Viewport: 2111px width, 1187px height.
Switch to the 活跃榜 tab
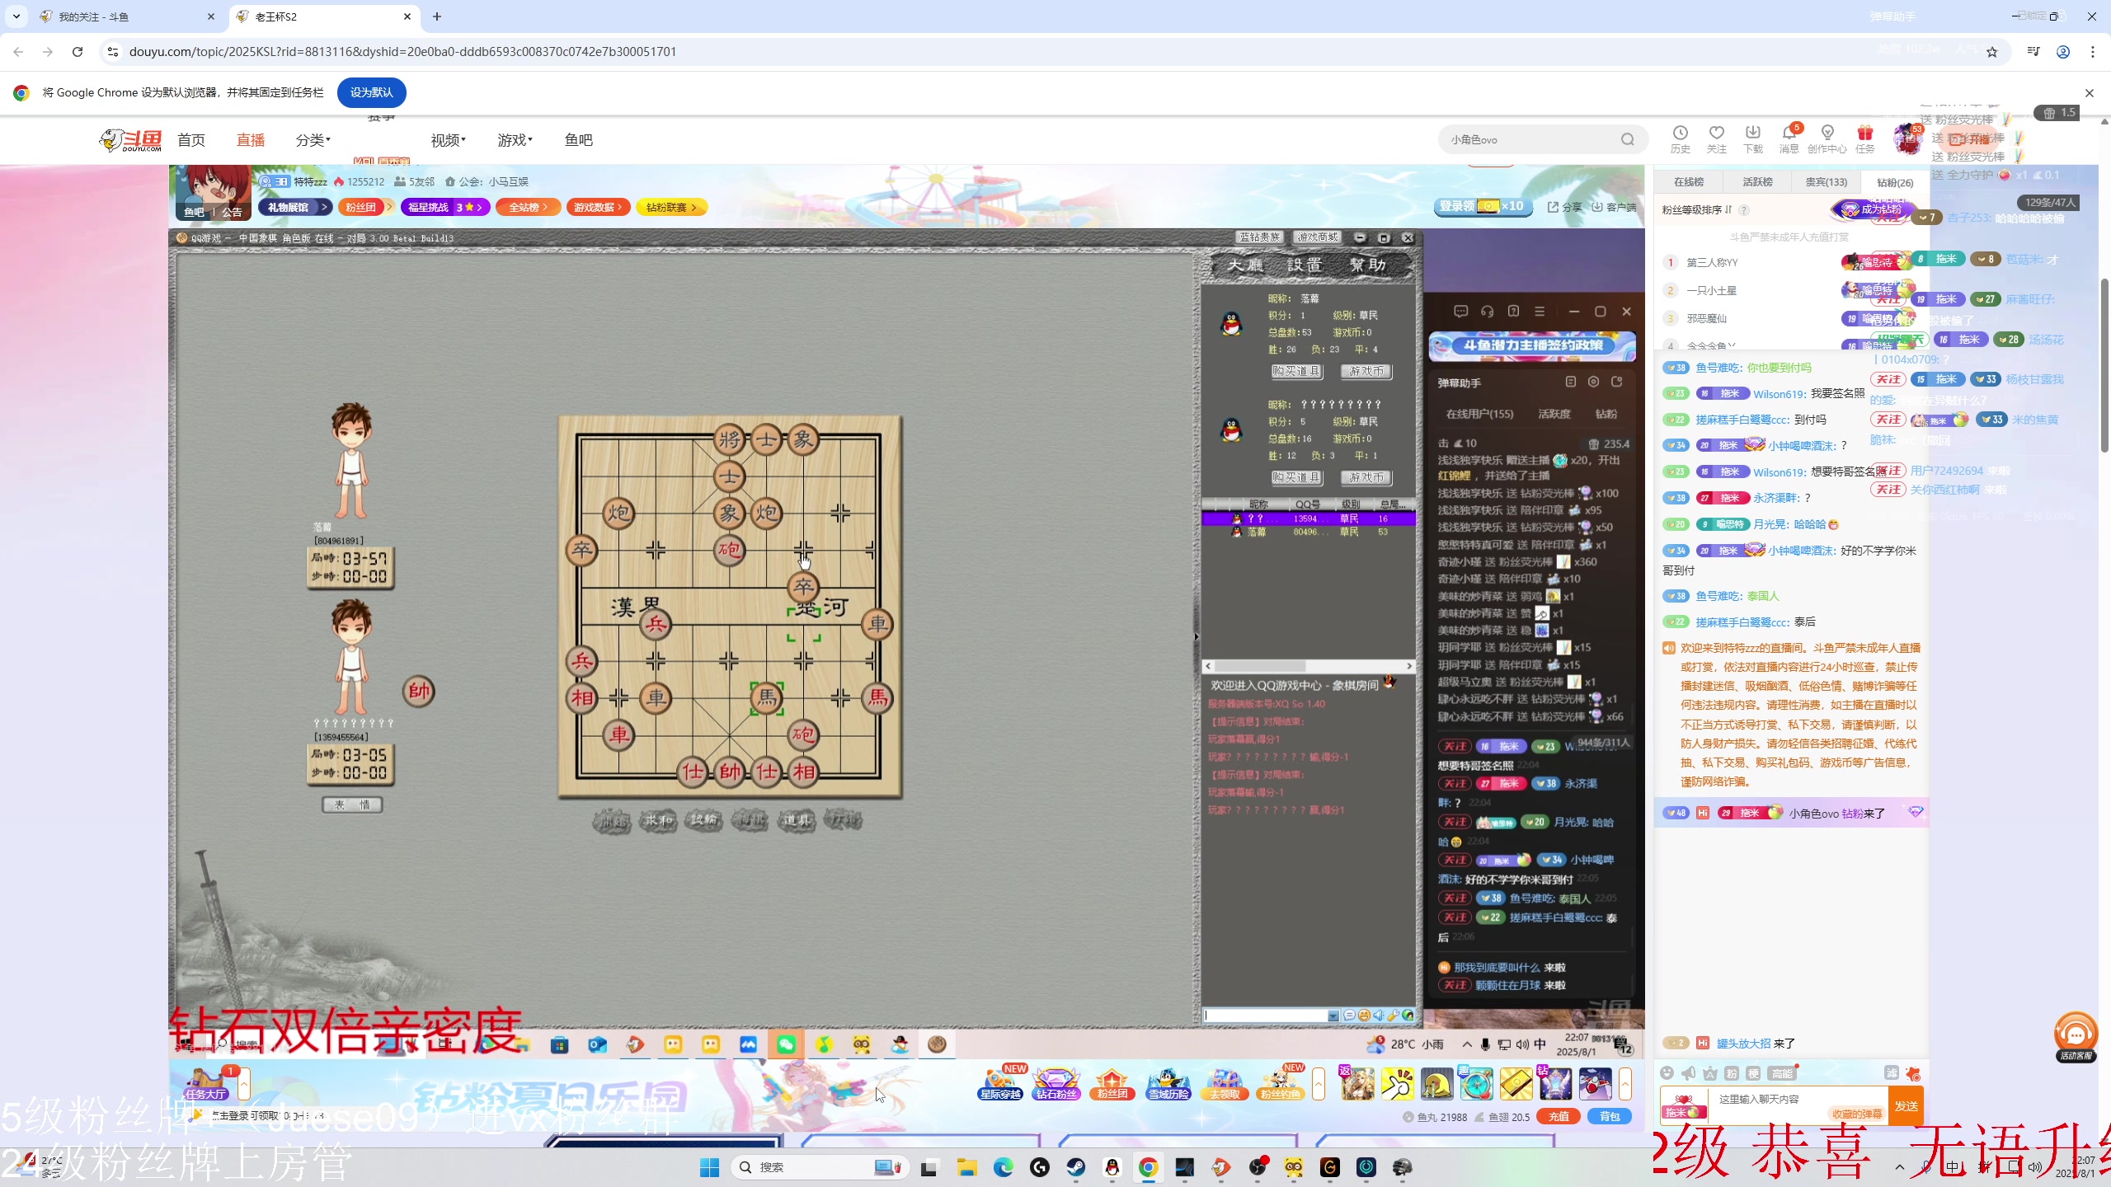click(1757, 181)
